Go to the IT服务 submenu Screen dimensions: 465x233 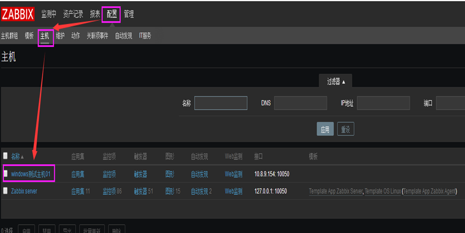click(145, 36)
